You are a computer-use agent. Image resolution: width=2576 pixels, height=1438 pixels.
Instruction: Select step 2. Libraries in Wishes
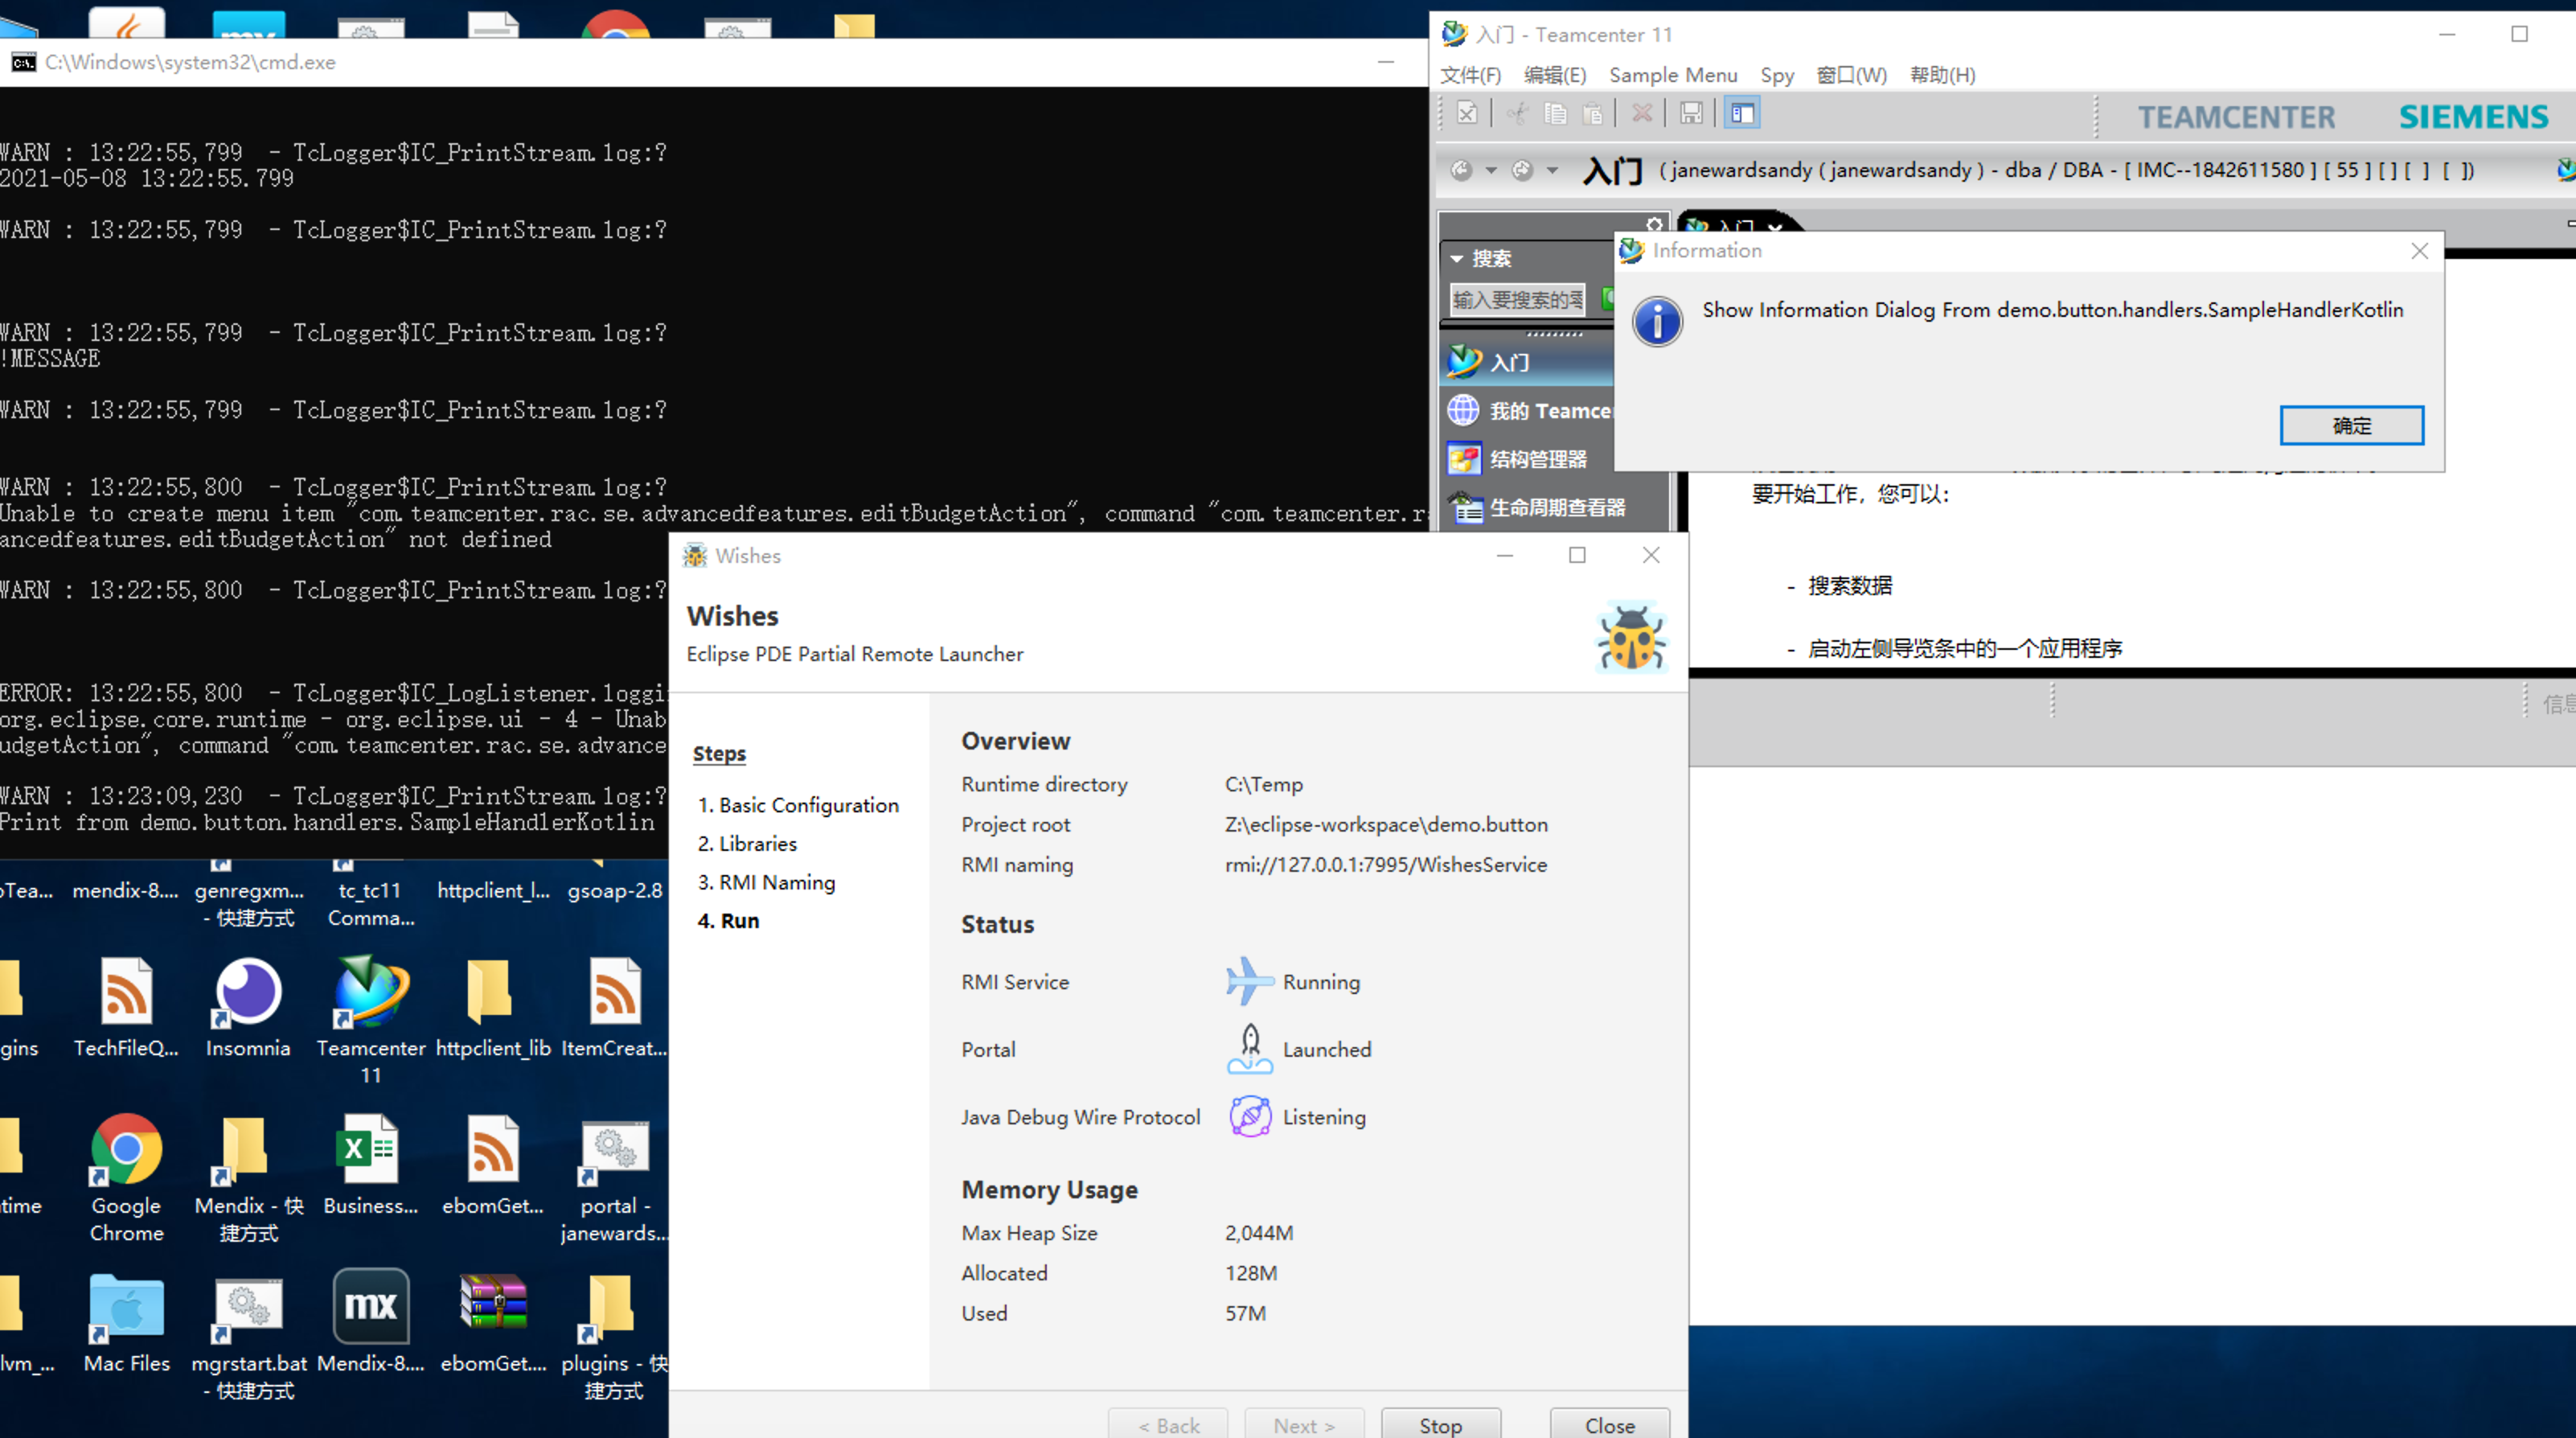pos(747,844)
